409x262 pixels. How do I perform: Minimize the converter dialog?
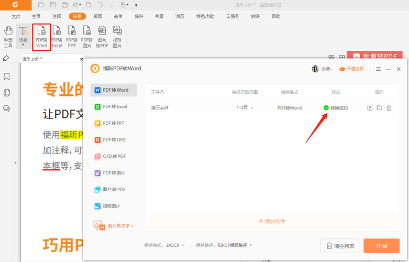[389, 69]
